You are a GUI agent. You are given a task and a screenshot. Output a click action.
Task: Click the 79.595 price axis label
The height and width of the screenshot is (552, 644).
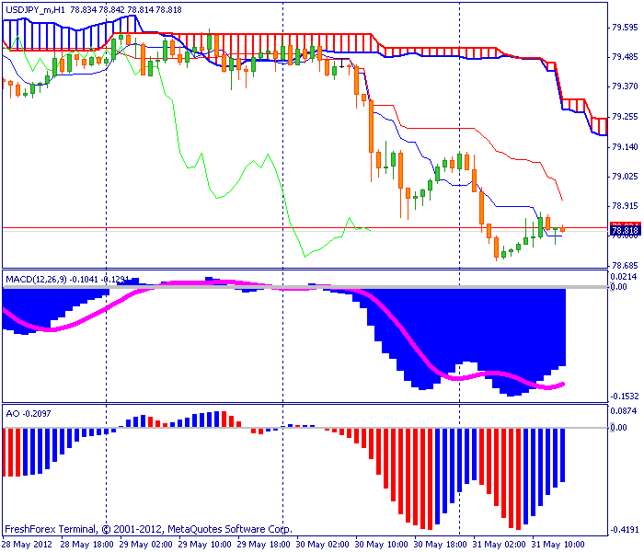(x=625, y=28)
